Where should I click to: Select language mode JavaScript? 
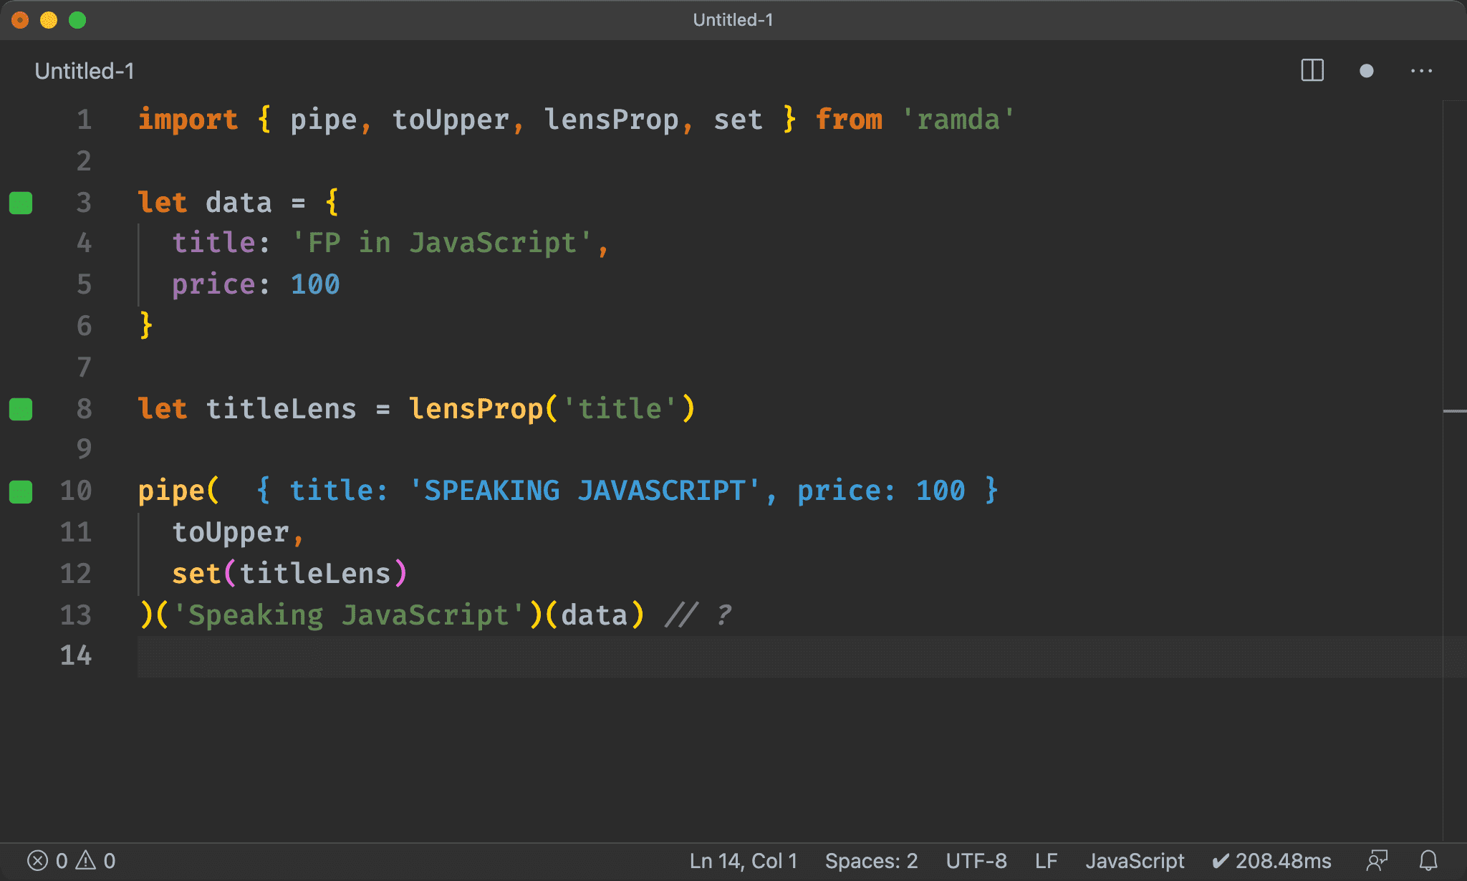1135,860
